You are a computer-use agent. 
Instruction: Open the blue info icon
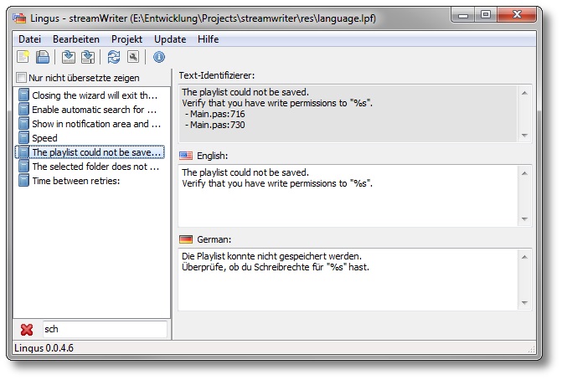point(159,57)
